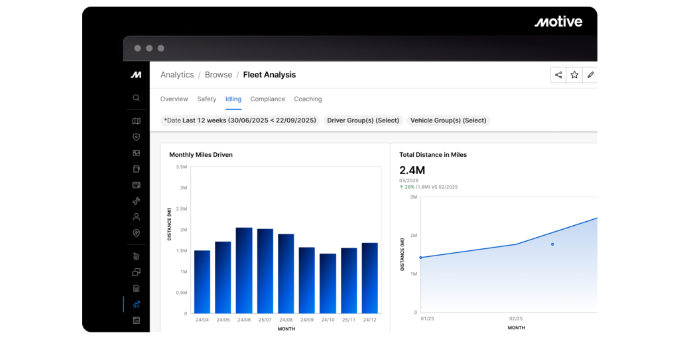
Task: Open the shield safety icon in sidebar
Action: pyautogui.click(x=136, y=137)
